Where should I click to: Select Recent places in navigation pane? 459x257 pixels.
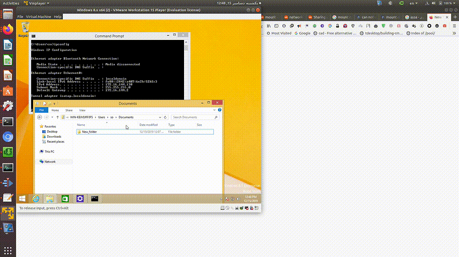pyautogui.click(x=53, y=142)
